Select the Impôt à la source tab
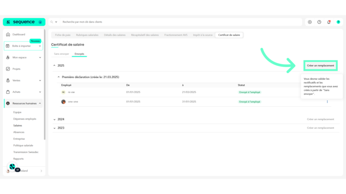 point(203,35)
